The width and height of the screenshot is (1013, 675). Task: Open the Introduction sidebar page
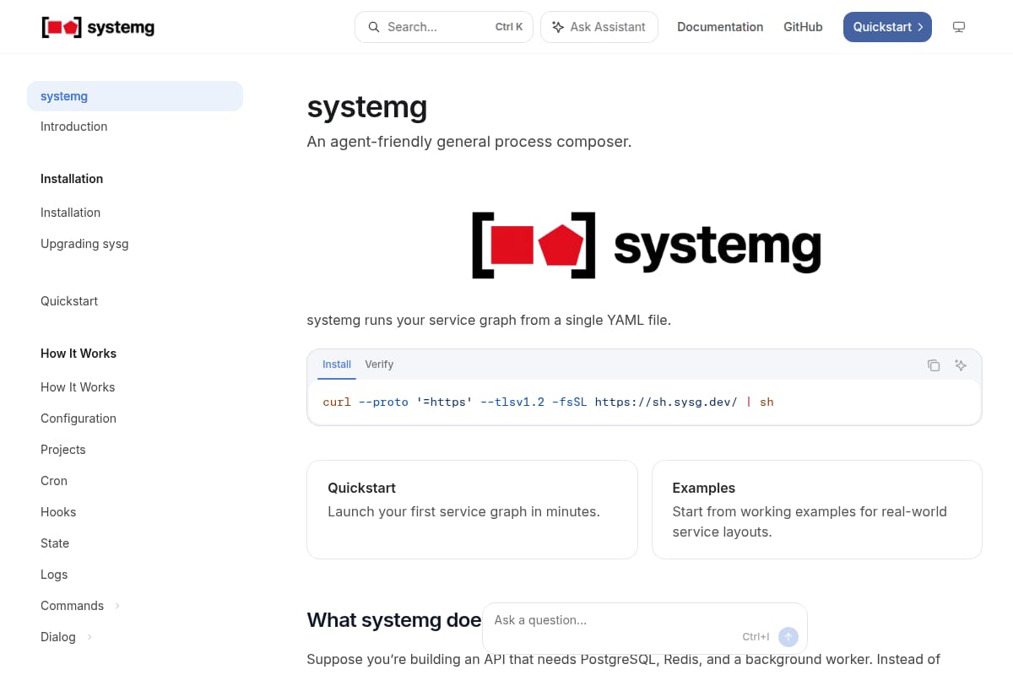135,127
